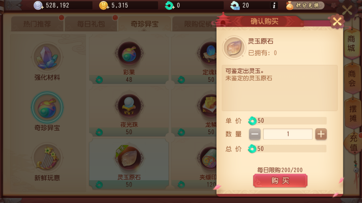Click the quantity input field
Viewport: 362px width, 203px height.
point(288,134)
